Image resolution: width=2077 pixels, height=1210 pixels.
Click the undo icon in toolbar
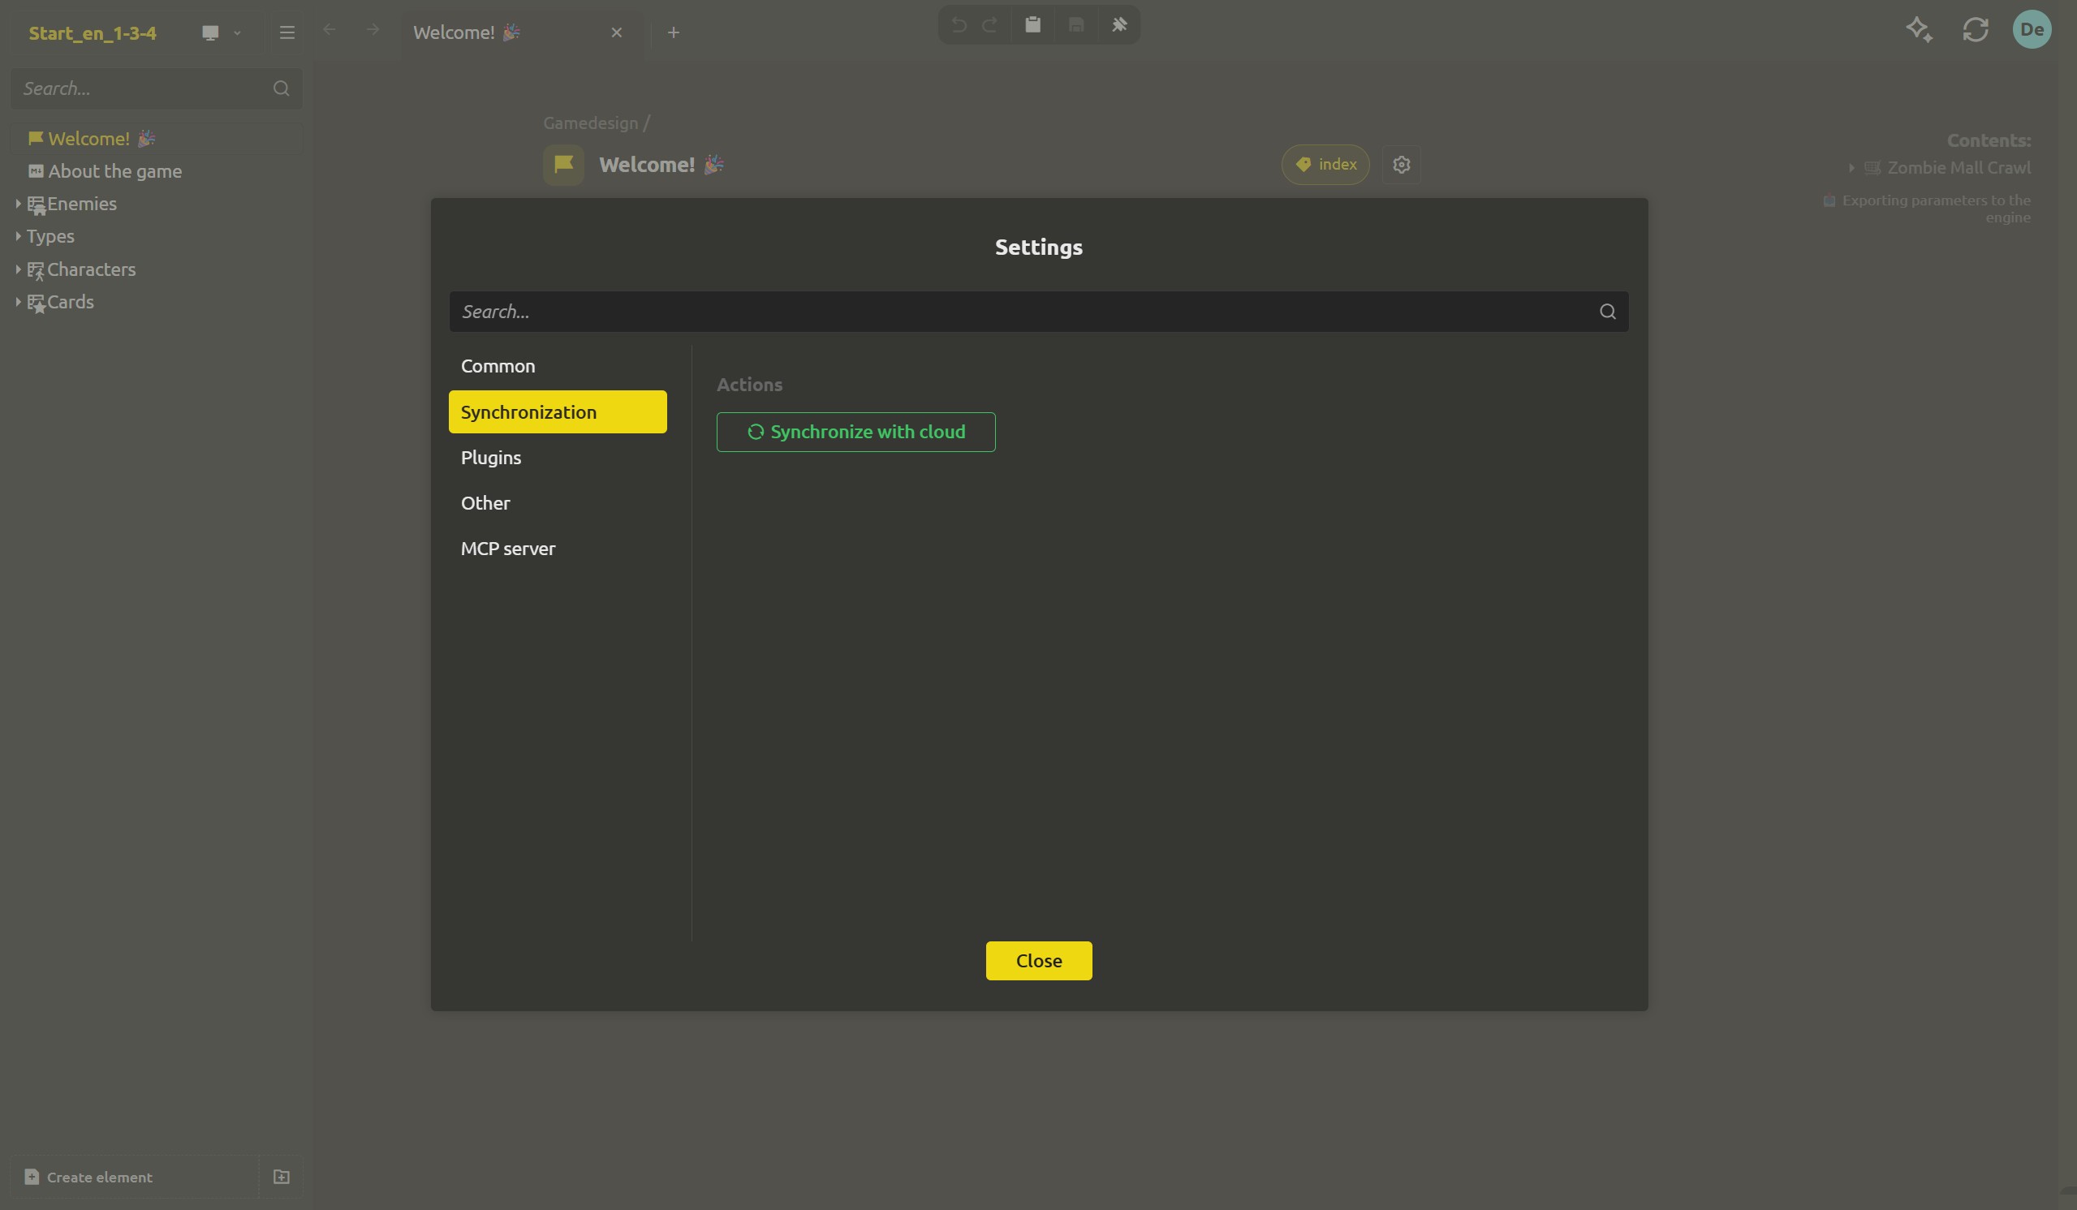pos(959,24)
